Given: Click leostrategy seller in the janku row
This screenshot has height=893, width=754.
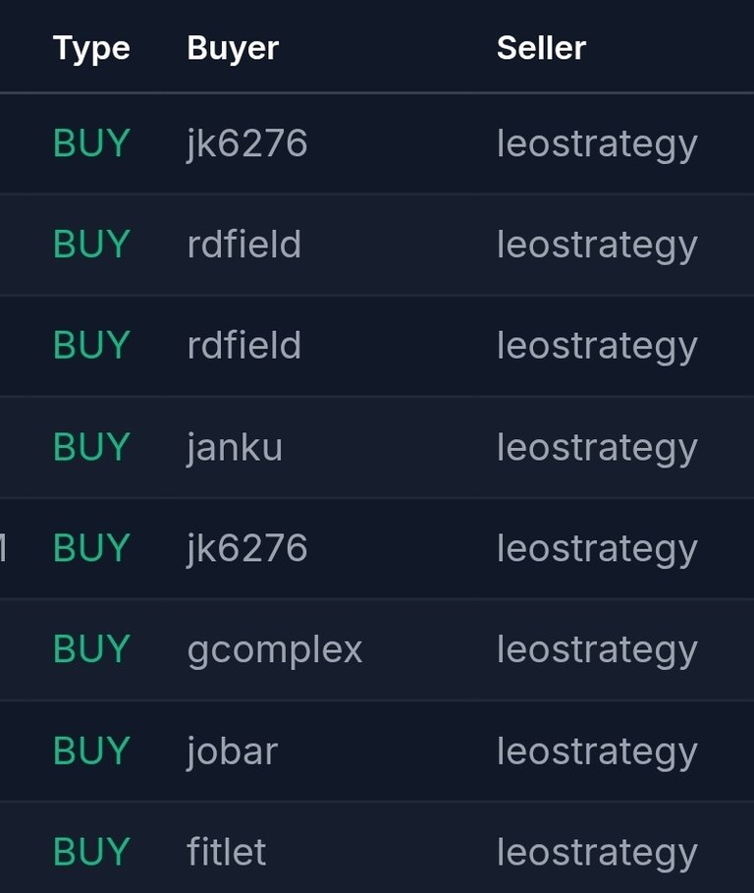Looking at the screenshot, I should click(597, 450).
